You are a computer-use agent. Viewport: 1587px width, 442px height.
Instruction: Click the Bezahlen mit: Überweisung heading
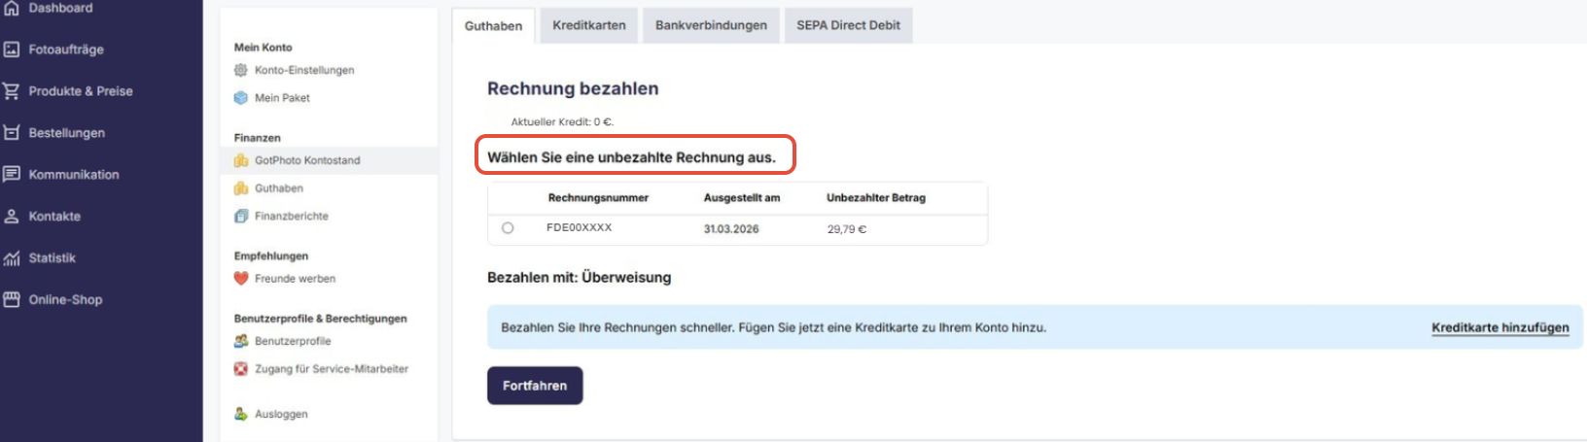(579, 277)
